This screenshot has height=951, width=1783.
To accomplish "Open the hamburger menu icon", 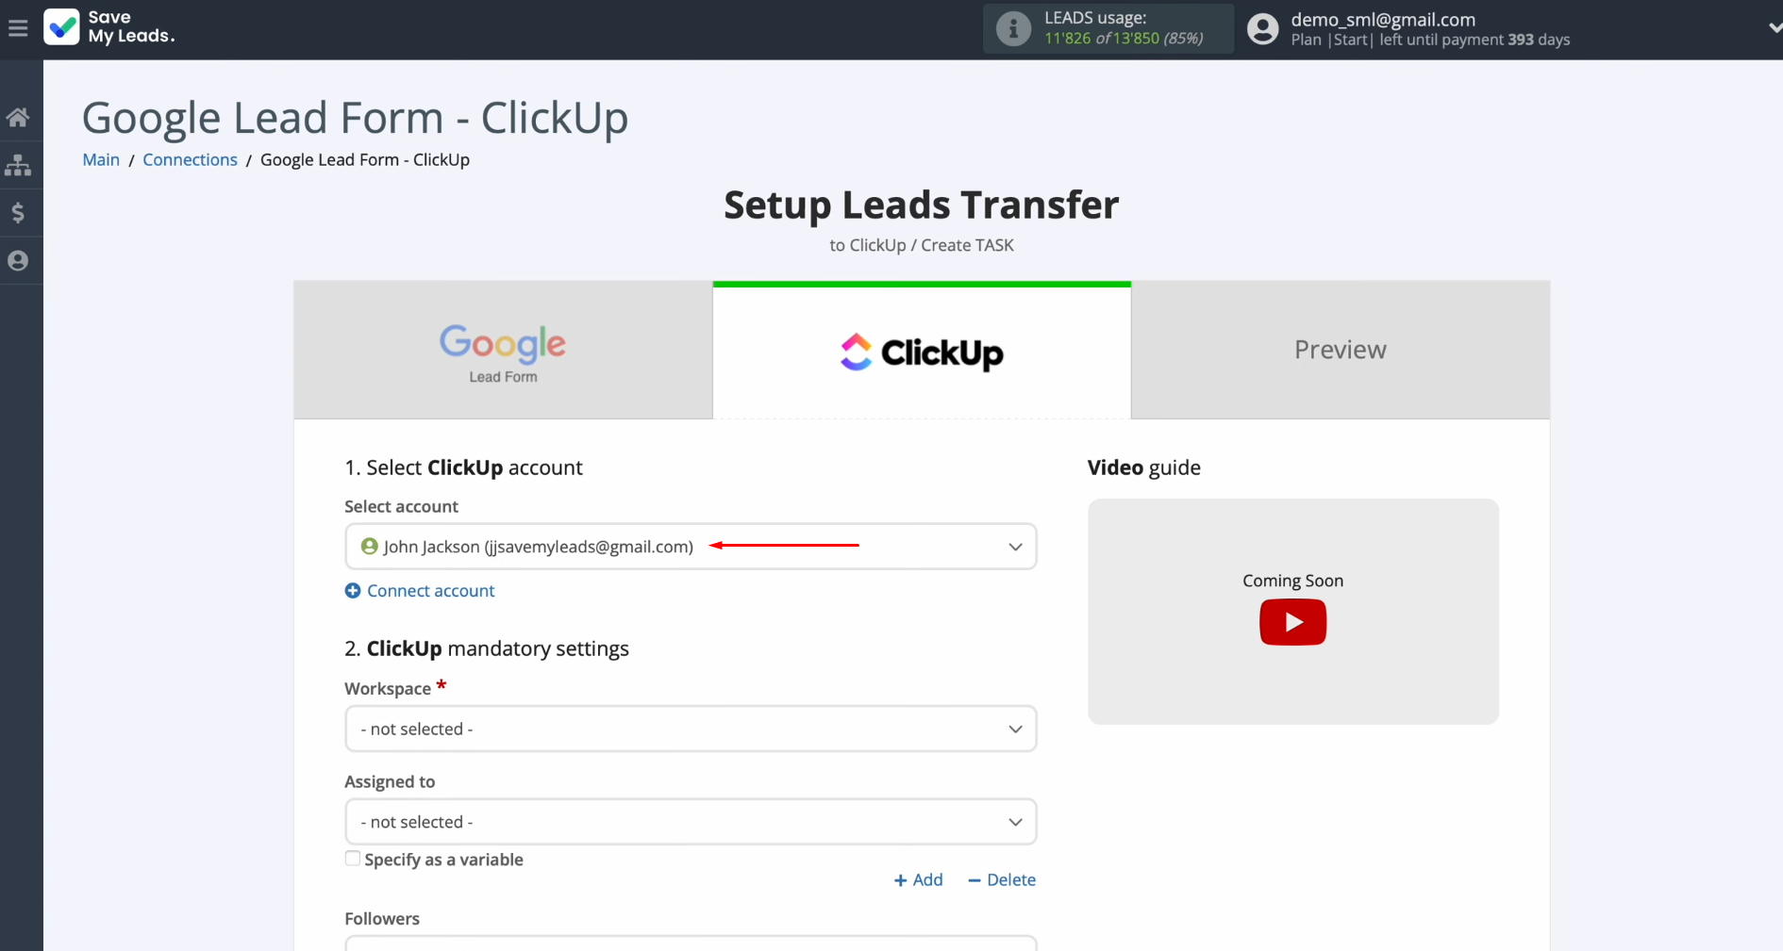I will tap(18, 28).
